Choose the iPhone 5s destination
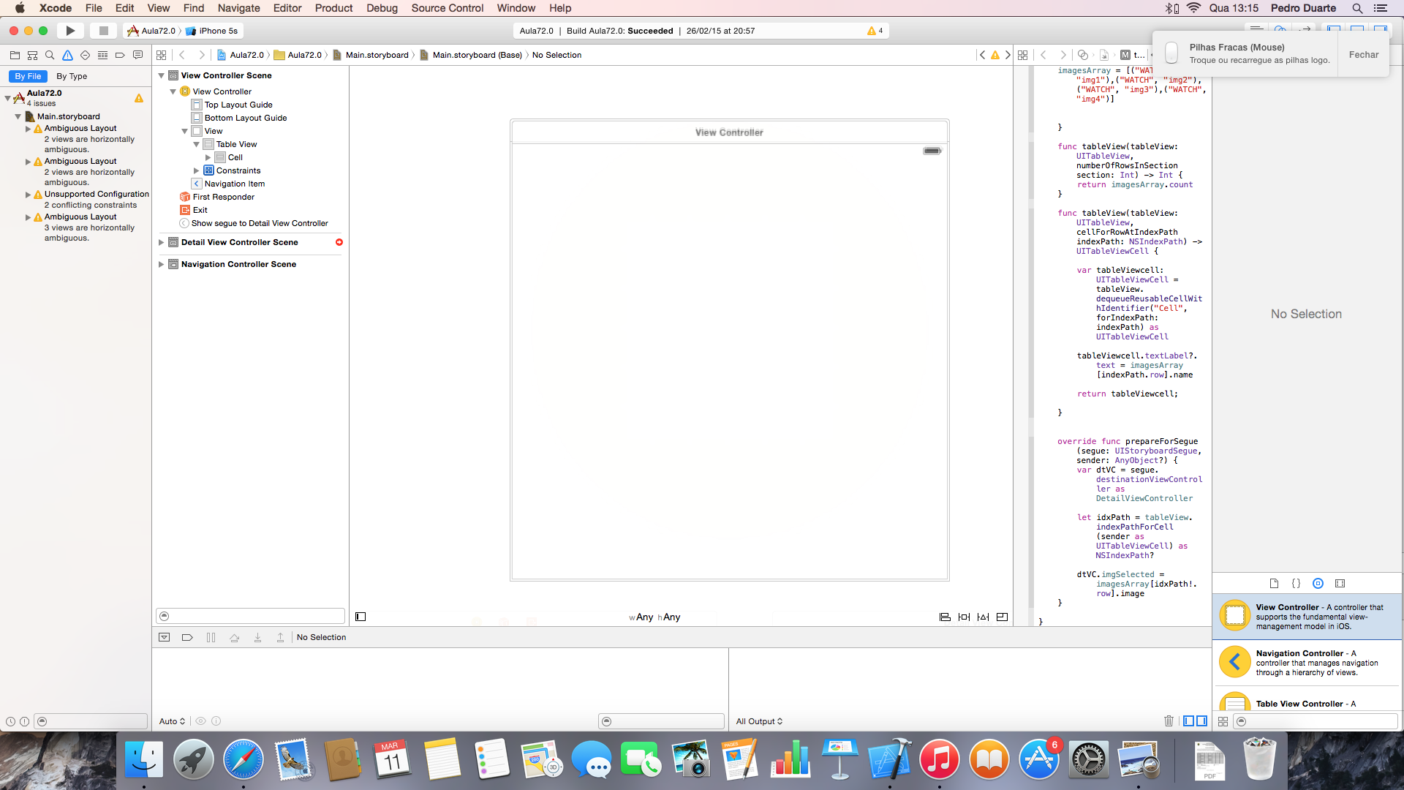 click(212, 31)
